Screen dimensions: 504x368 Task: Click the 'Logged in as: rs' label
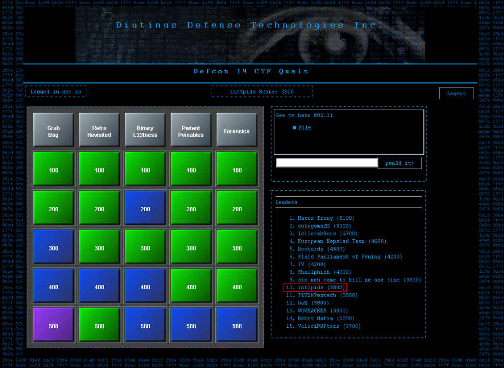[56, 92]
